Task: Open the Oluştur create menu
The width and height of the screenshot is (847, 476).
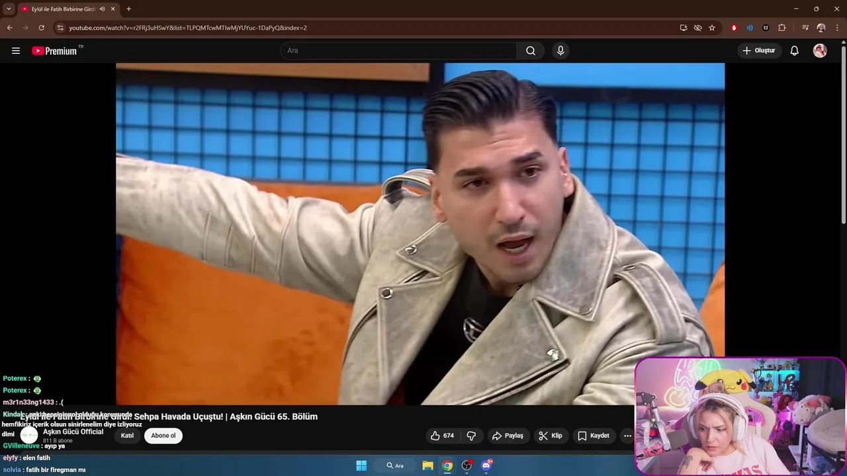Action: pos(759,51)
